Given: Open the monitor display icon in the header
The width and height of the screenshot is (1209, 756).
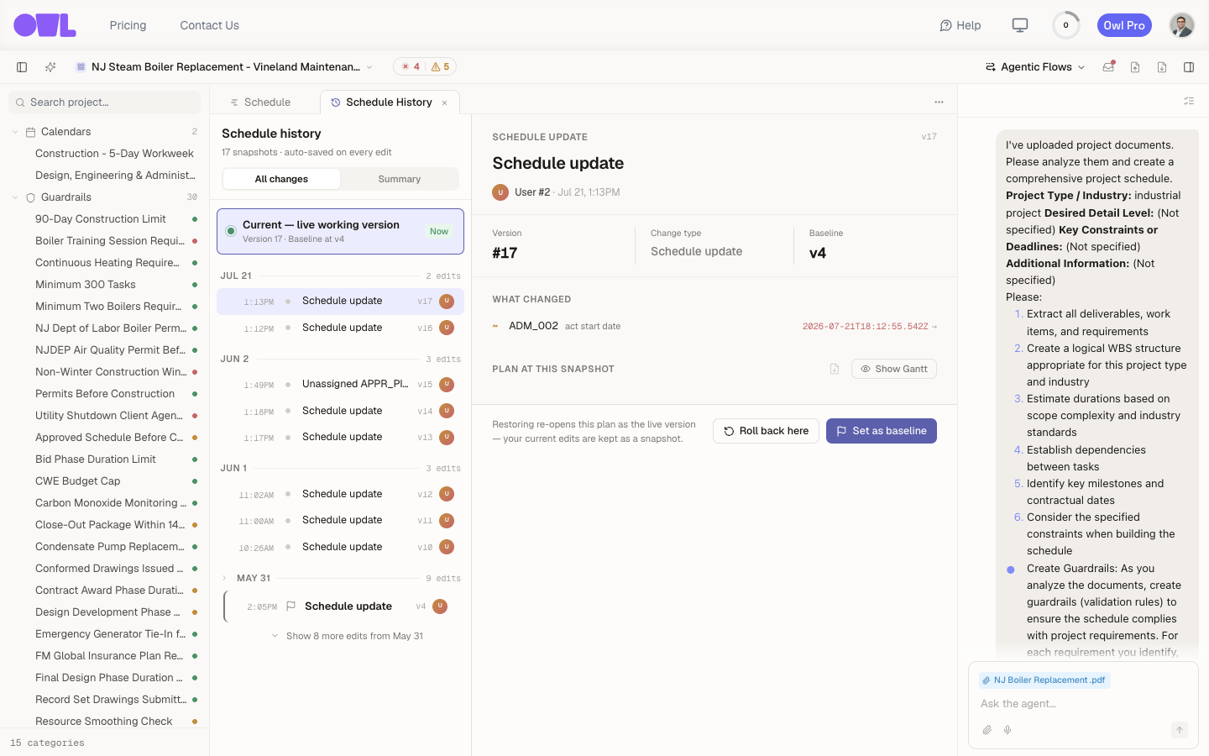Looking at the screenshot, I should [x=1020, y=25].
